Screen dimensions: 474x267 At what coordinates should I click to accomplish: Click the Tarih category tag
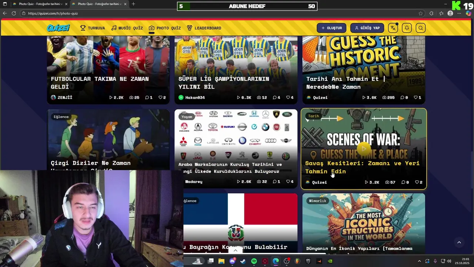pyautogui.click(x=313, y=116)
